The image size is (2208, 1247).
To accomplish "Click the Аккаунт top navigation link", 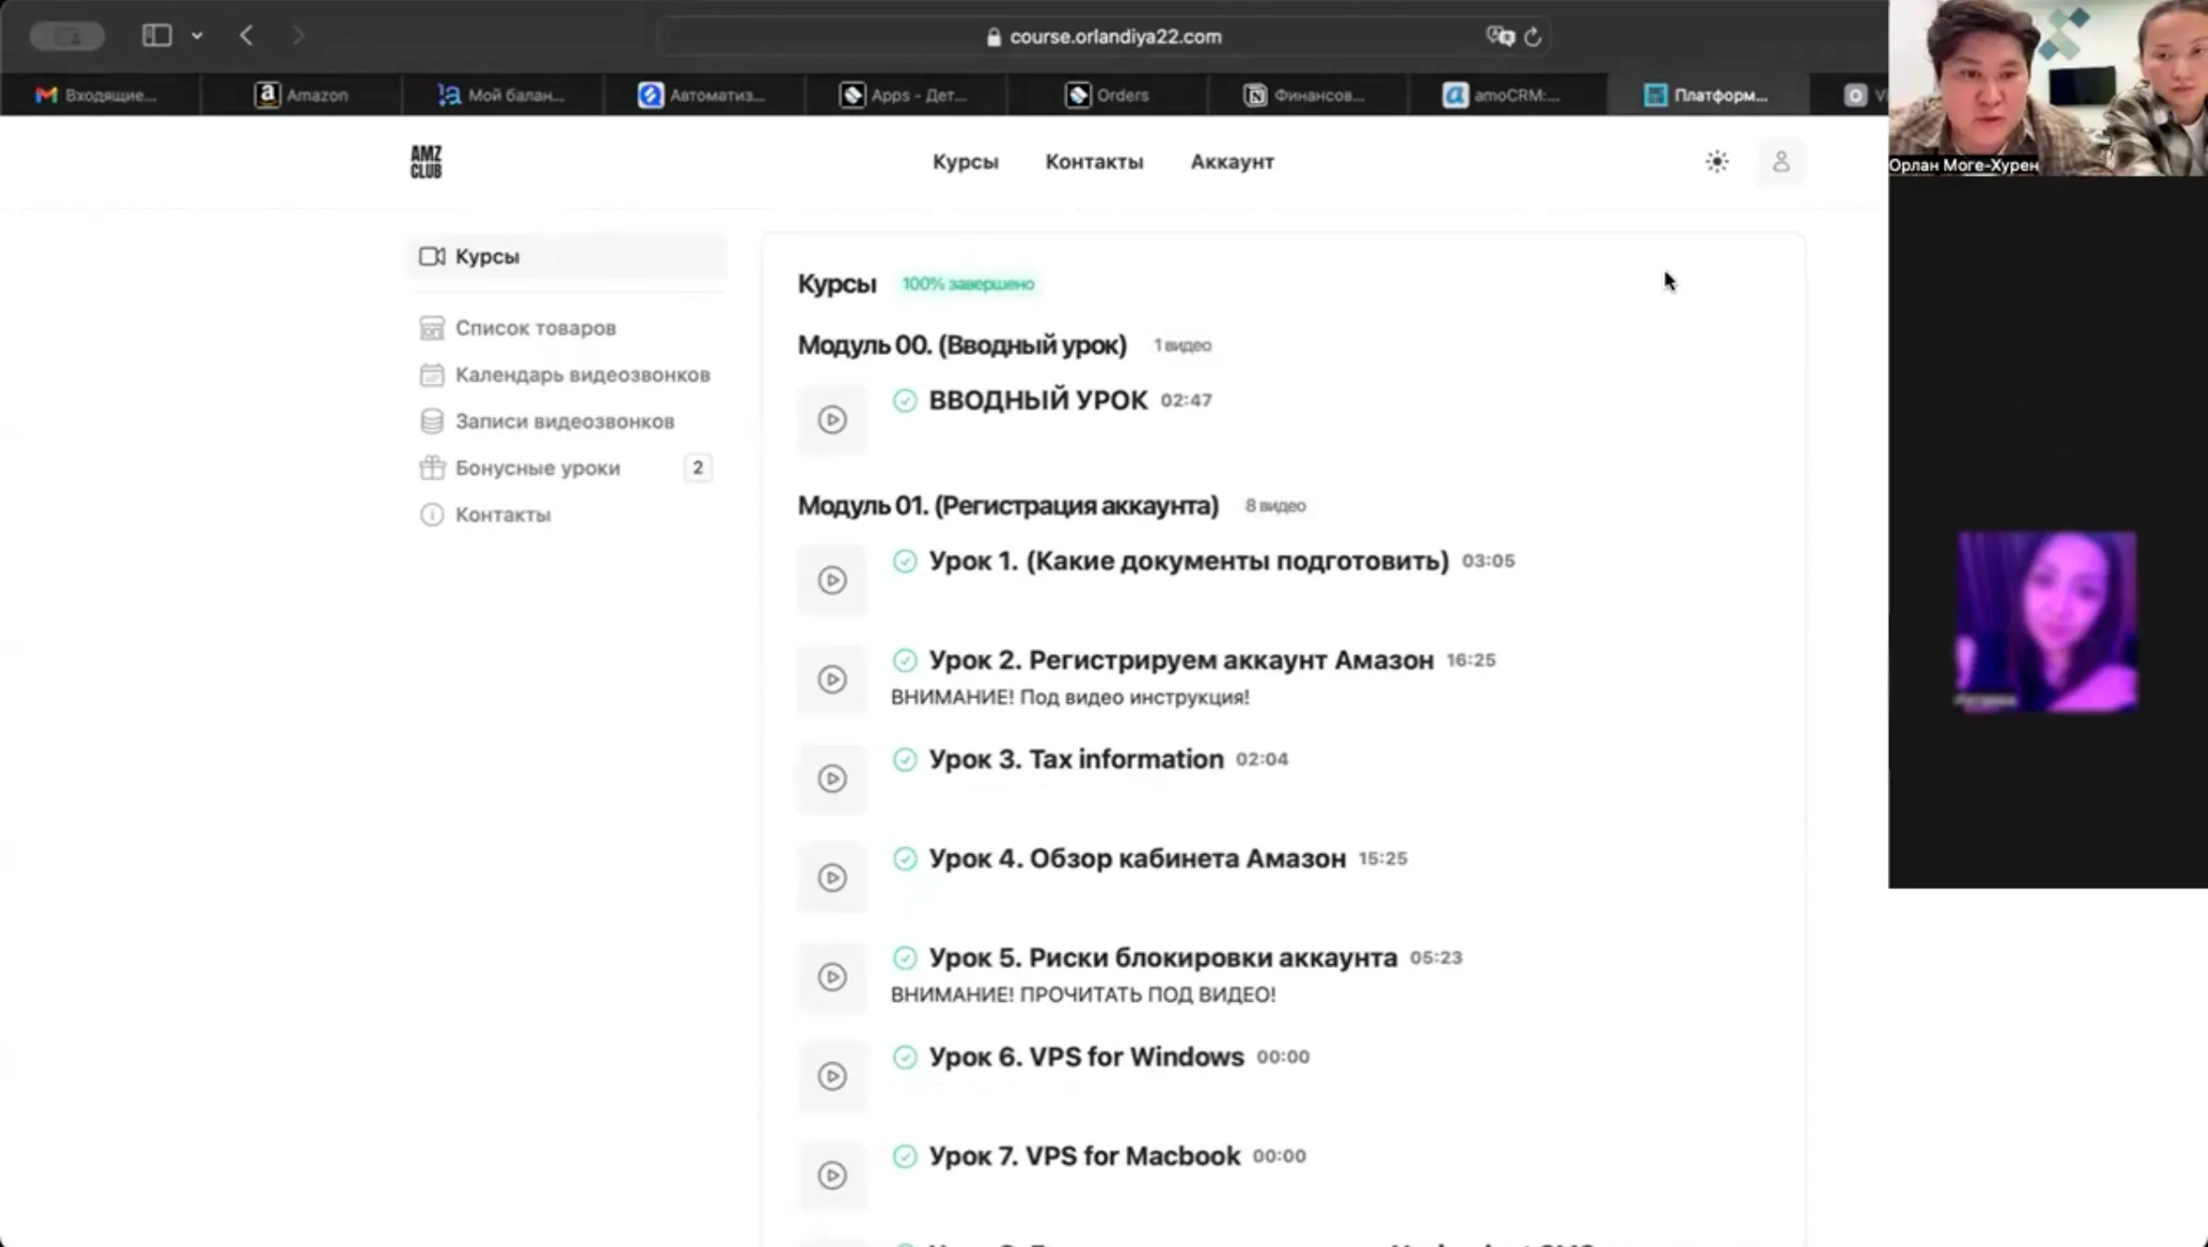I will (1232, 162).
